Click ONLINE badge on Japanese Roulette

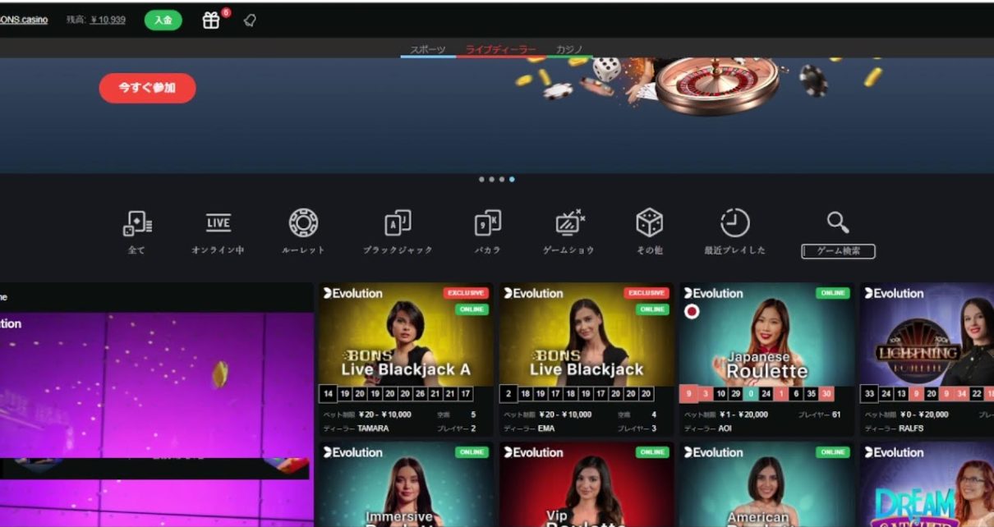point(833,293)
